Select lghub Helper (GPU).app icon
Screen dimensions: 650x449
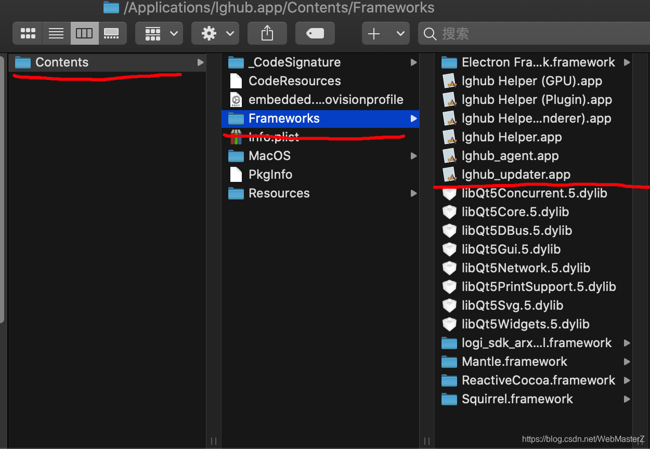(x=449, y=81)
